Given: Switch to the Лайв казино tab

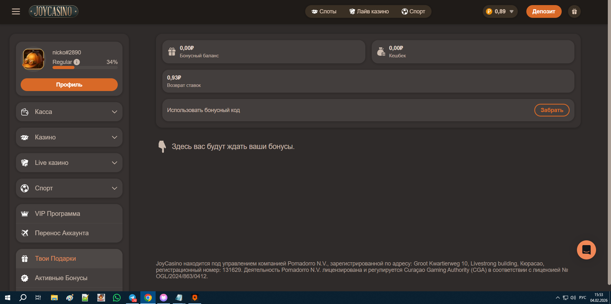Looking at the screenshot, I should 369,11.
